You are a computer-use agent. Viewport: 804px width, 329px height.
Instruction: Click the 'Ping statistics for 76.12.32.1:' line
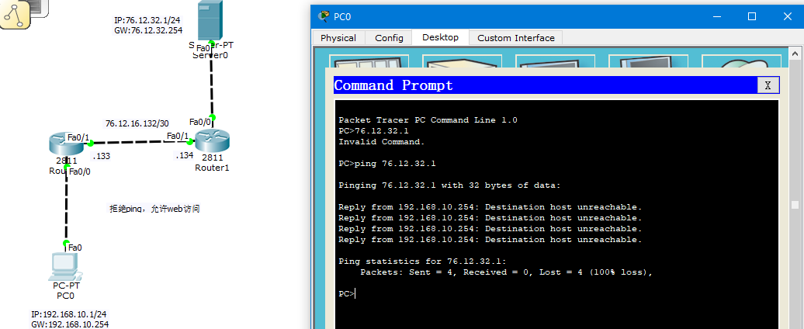[x=422, y=261]
